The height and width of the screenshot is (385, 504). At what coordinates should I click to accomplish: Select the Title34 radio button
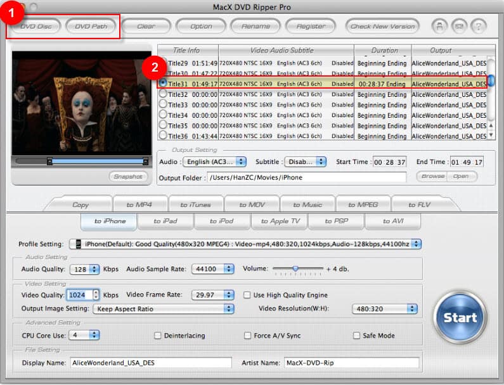pos(163,115)
